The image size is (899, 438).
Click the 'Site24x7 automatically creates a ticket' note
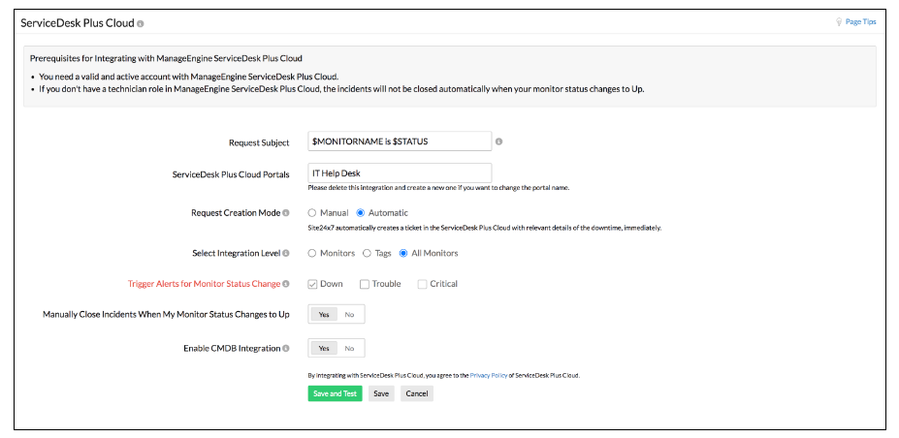click(485, 228)
